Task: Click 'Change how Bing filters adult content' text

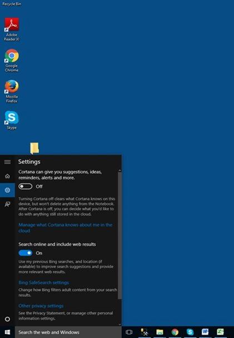Action: 68,292
